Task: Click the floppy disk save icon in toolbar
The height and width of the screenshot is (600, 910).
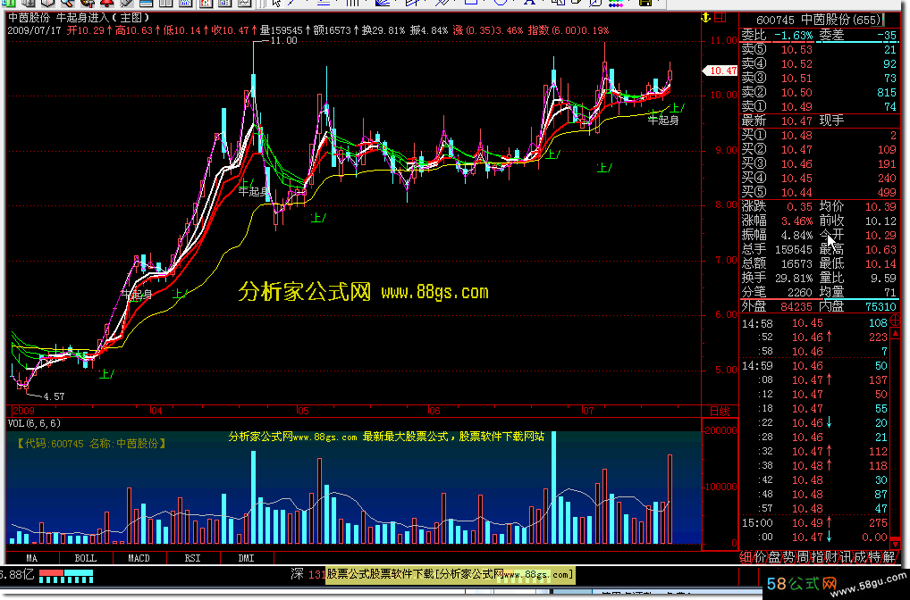Action: click(x=645, y=3)
